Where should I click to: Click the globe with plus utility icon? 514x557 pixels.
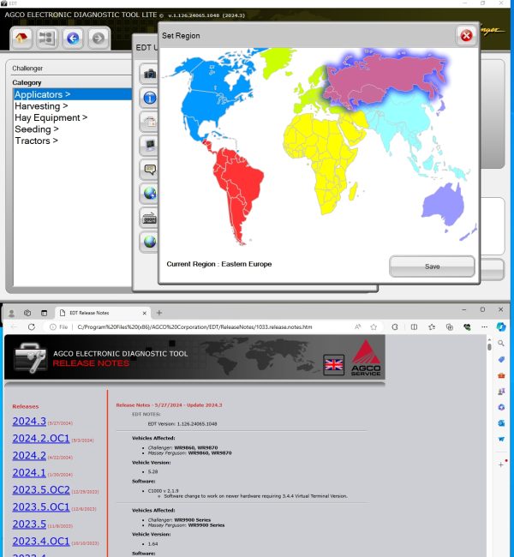click(x=150, y=194)
